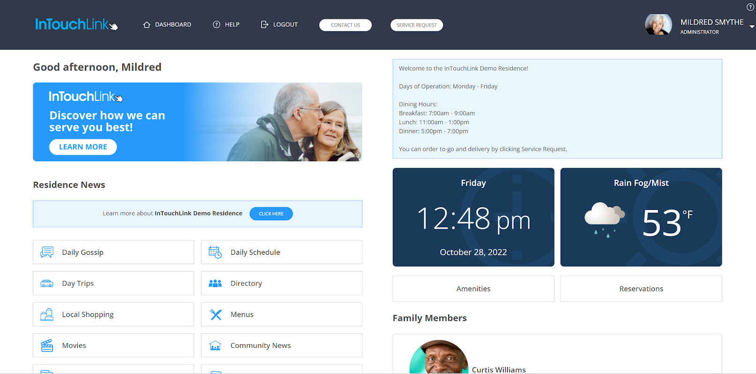
Task: Click the Discover how we can serve banner text
Action: point(107,122)
